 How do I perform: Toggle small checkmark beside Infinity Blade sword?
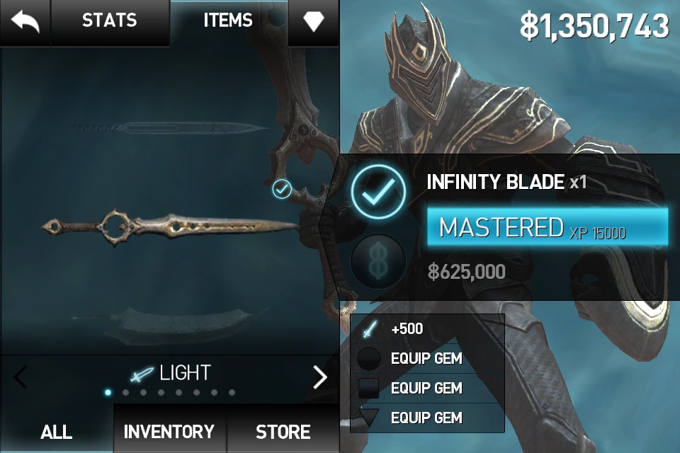point(282,189)
